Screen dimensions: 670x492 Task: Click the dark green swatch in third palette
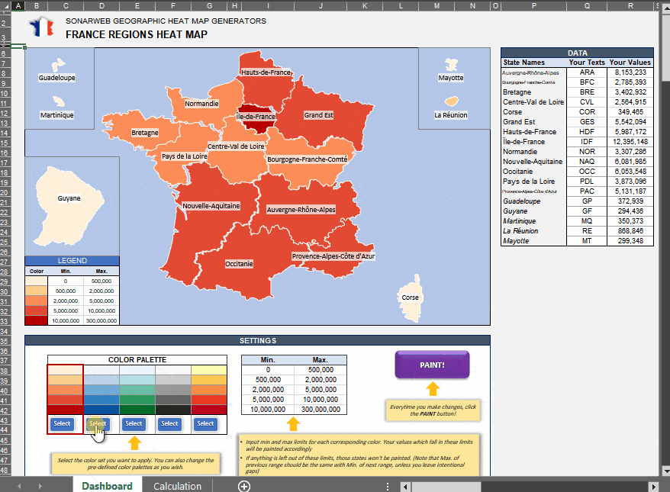(x=137, y=409)
